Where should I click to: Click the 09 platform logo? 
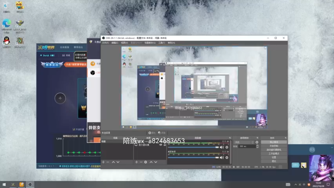click(x=46, y=47)
